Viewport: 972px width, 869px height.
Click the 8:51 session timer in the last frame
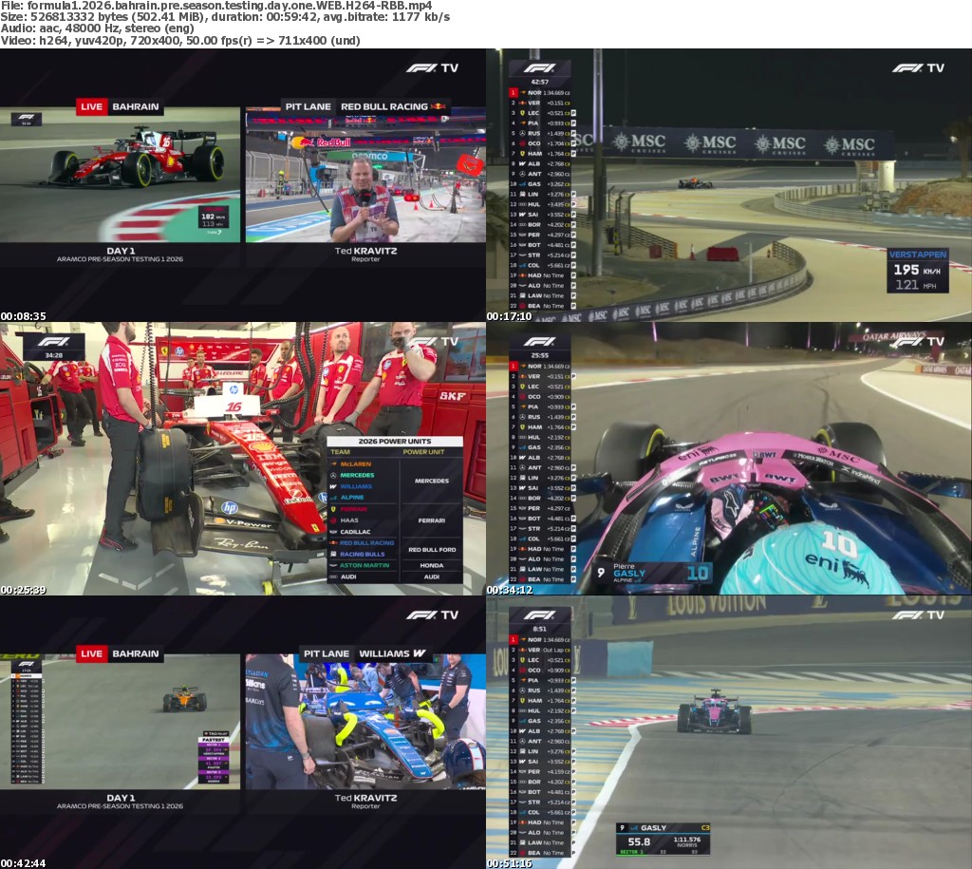(539, 629)
